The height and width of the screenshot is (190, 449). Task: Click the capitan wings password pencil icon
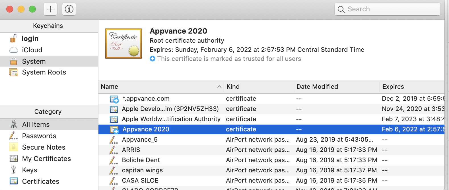114,170
